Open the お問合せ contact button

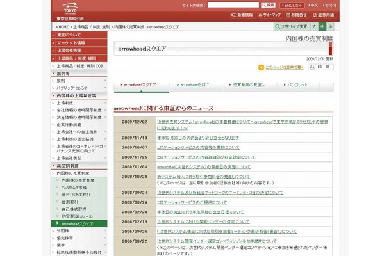[297, 15]
